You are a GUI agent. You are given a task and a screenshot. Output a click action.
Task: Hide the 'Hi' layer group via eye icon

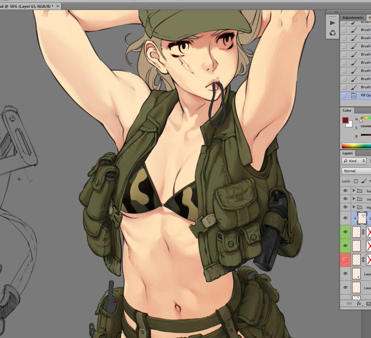tap(345, 207)
